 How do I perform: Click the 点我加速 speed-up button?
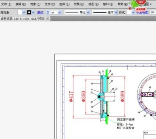[141, 9]
